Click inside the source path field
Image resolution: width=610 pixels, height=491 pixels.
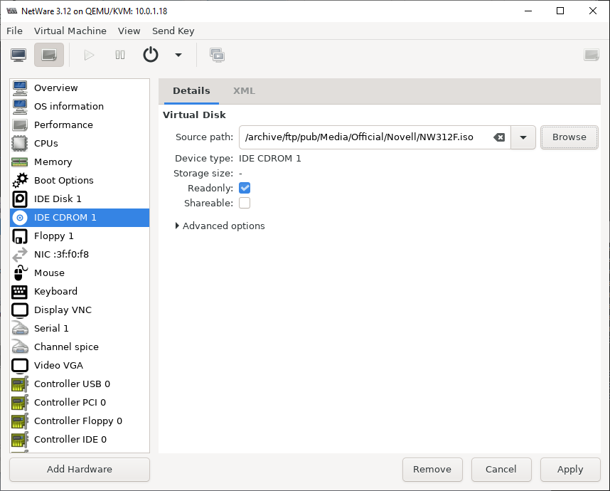(x=365, y=137)
